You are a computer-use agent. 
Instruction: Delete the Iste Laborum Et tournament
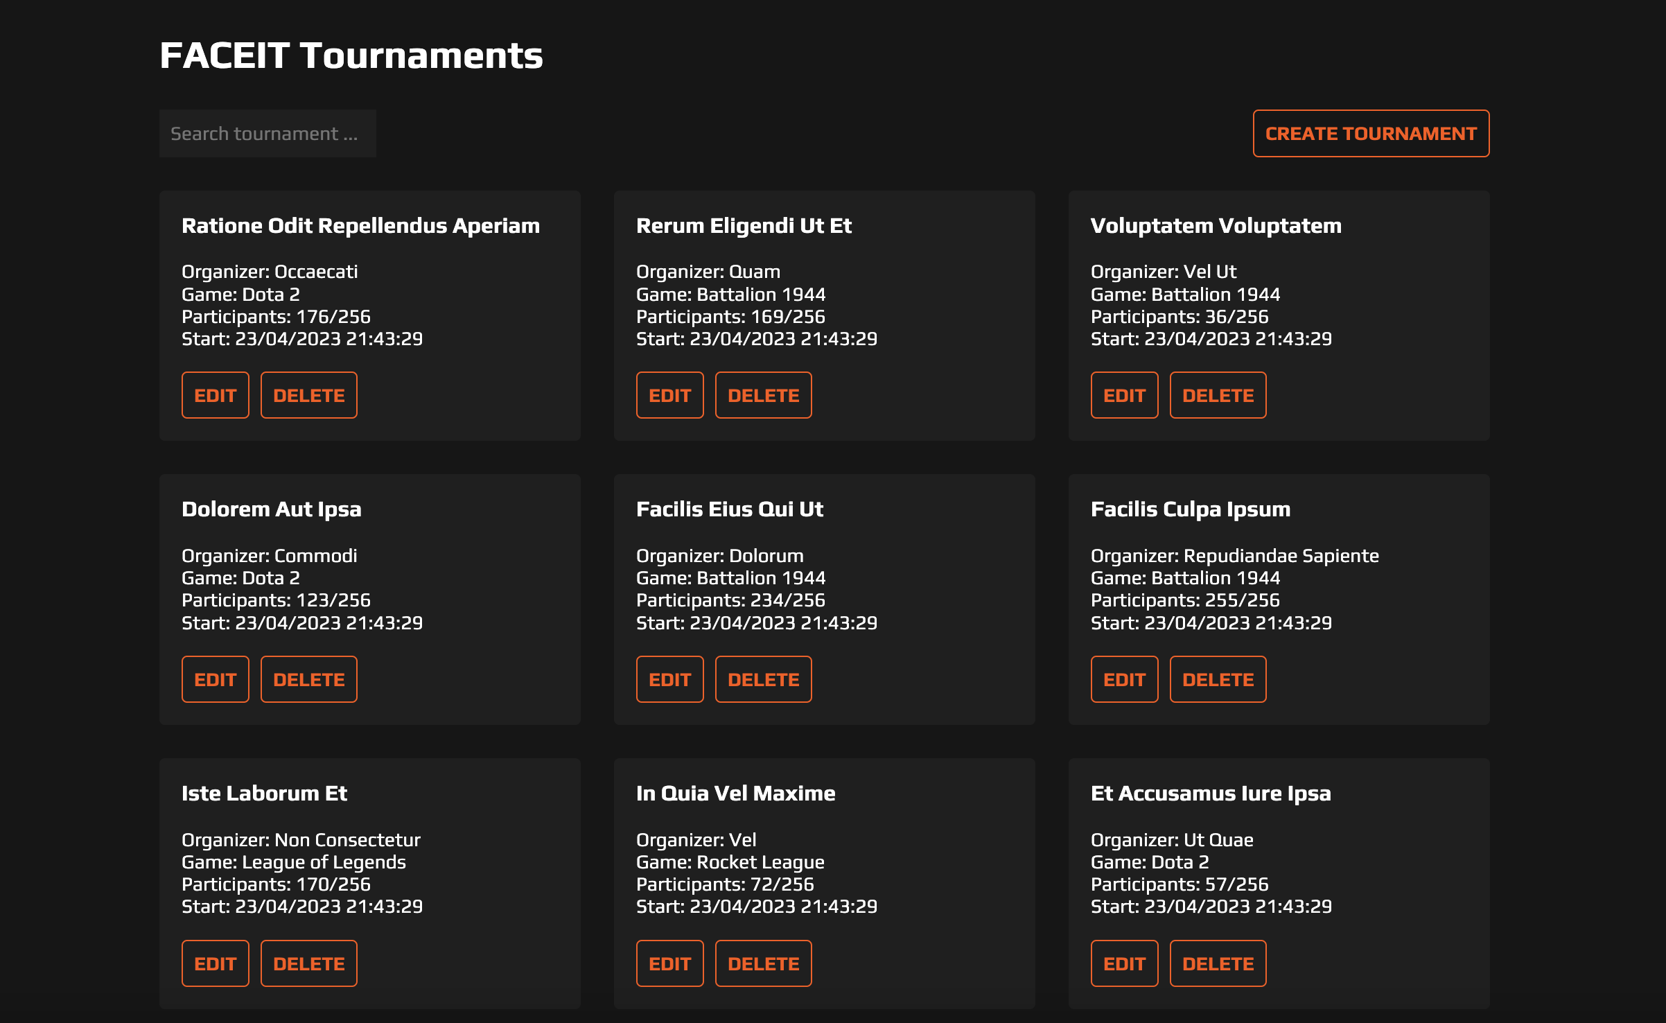[308, 963]
